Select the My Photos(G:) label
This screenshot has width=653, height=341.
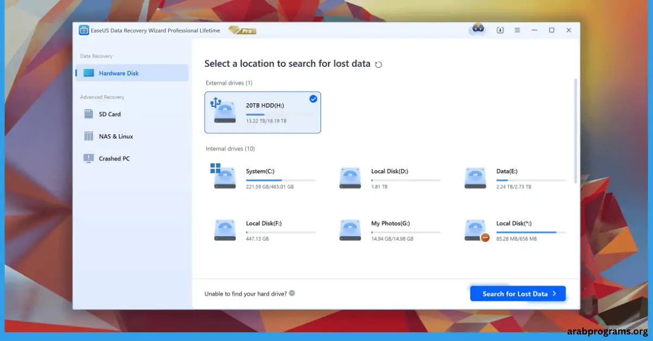point(391,223)
